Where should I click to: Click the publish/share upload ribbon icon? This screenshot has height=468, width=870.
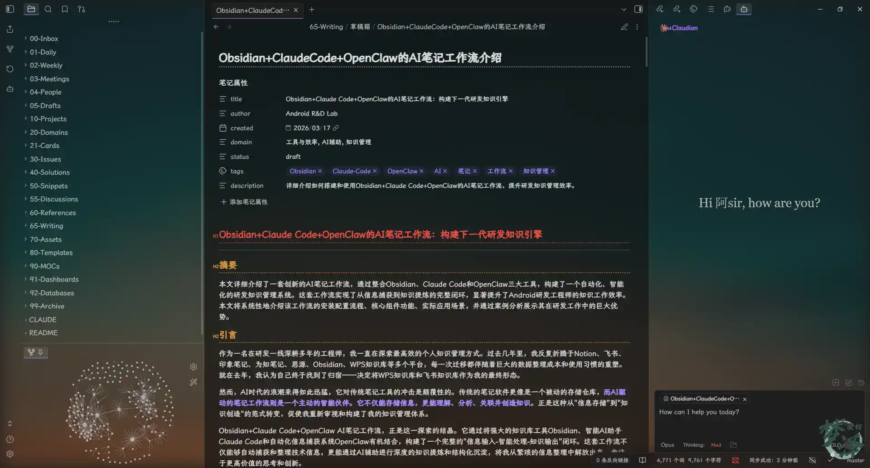10,29
